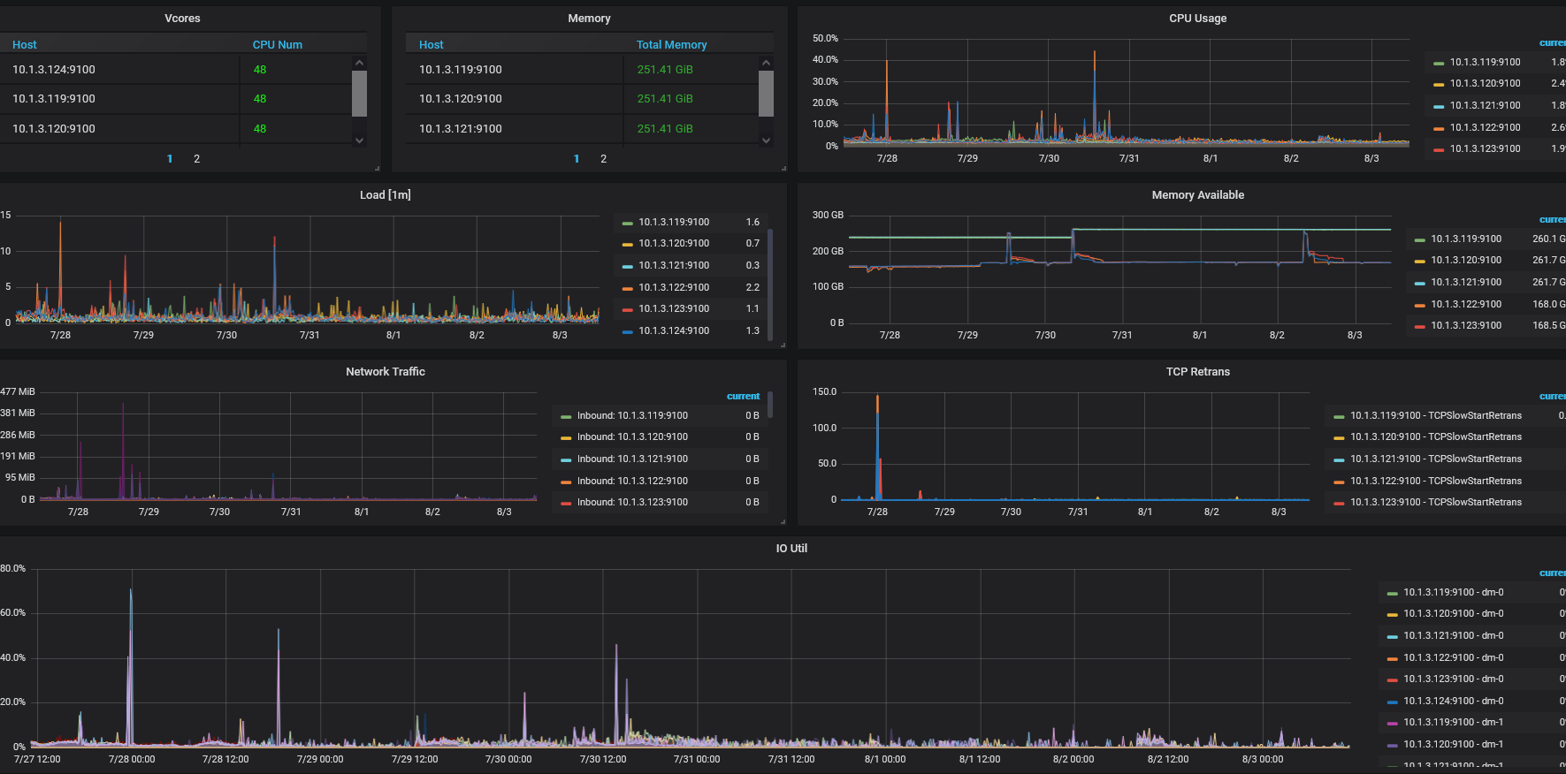
Task: Click the Load [1m] panel resize handle
Action: (783, 345)
